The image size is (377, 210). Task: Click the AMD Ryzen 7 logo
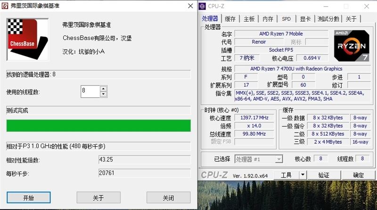tap(352, 46)
